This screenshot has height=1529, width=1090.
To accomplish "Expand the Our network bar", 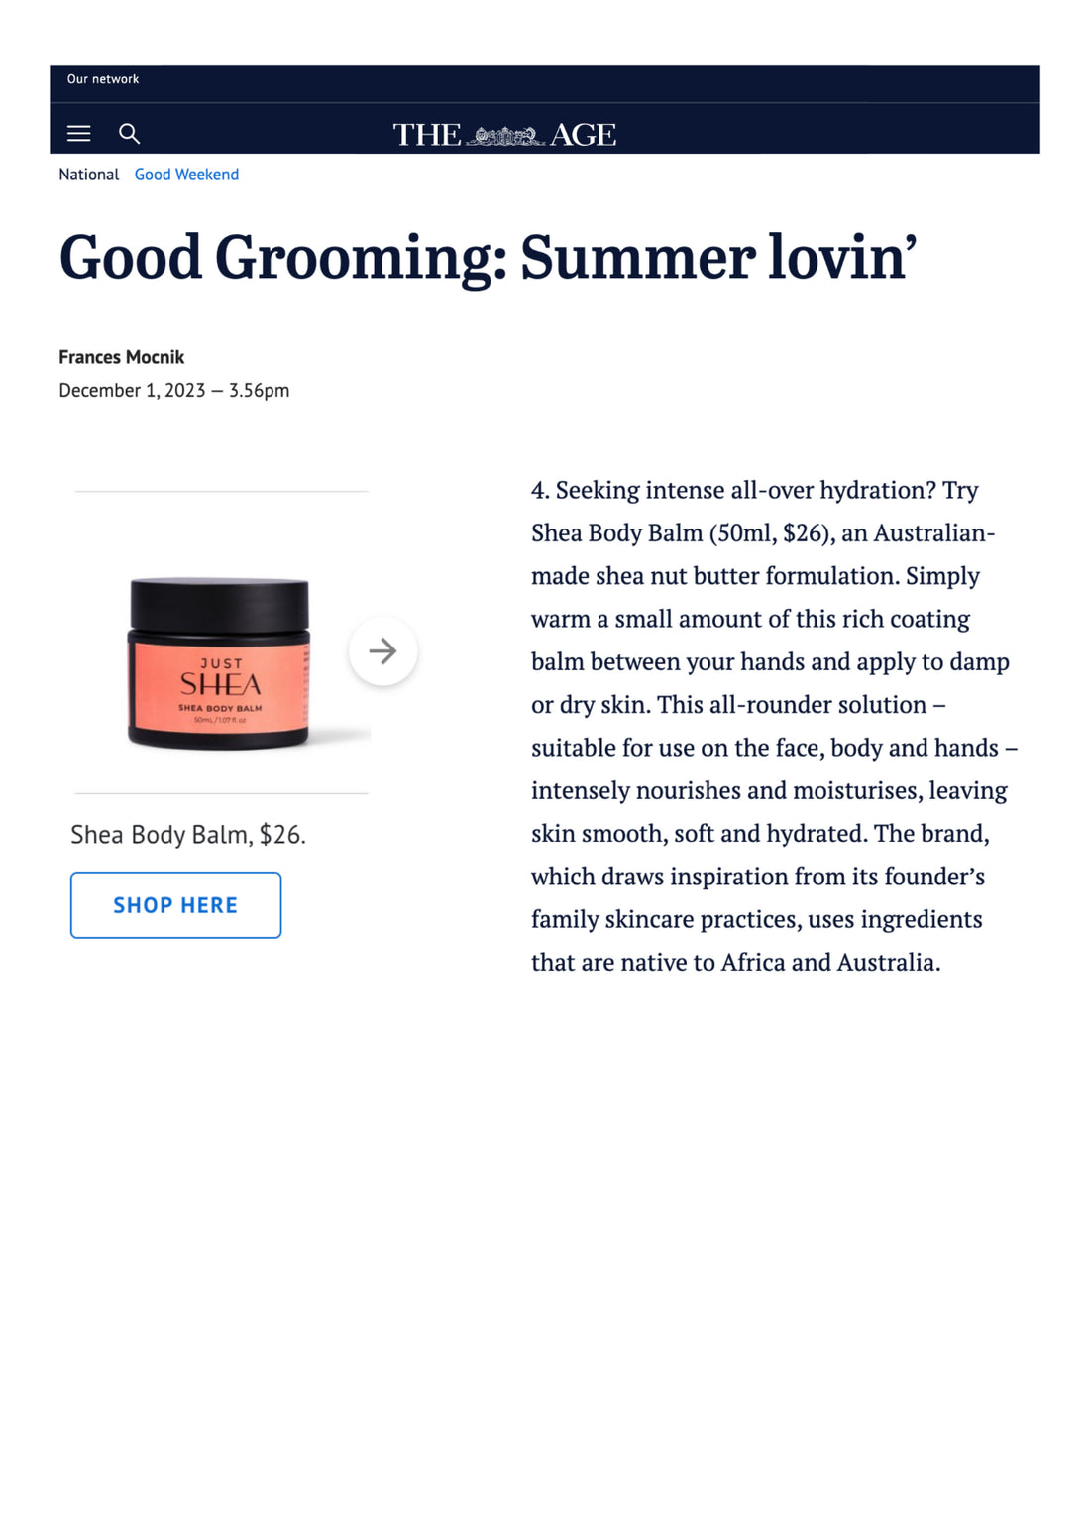I will click(103, 79).
